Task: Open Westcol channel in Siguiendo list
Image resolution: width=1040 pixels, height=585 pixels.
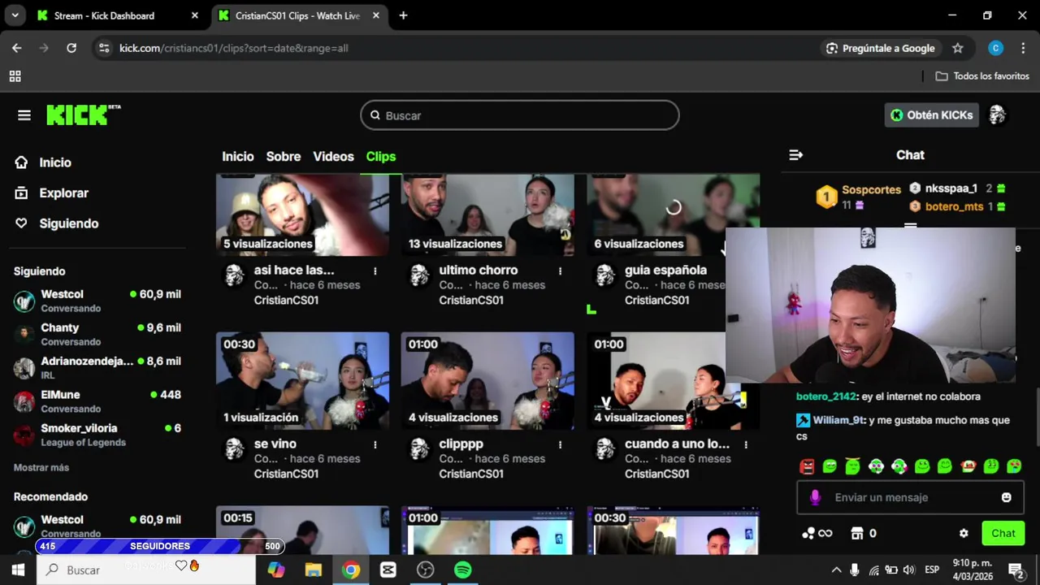Action: click(x=97, y=301)
